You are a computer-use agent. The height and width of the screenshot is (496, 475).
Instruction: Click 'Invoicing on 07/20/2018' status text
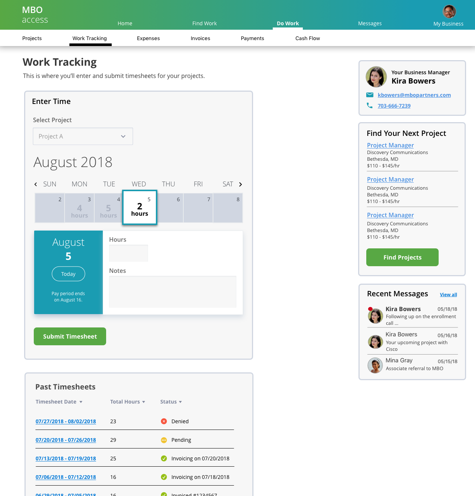pos(200,459)
